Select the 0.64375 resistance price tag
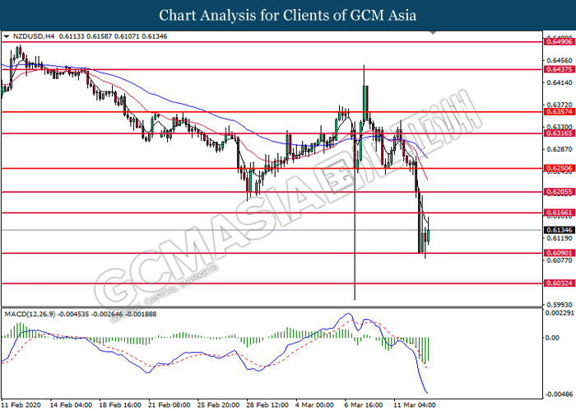 pyautogui.click(x=557, y=70)
